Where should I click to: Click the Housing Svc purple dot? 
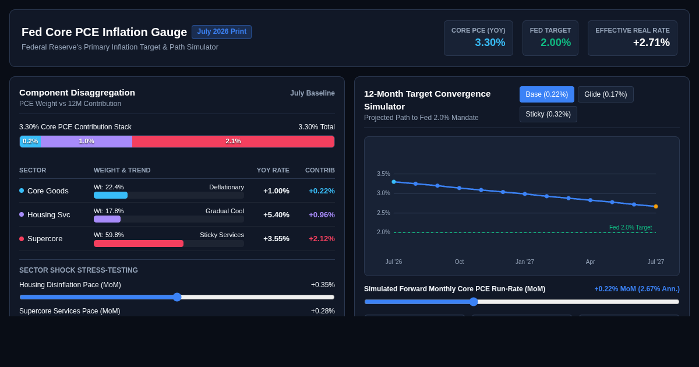pos(22,214)
